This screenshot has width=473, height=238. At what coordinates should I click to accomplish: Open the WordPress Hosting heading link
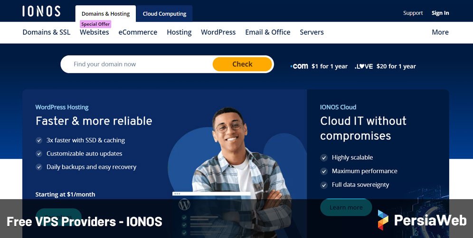tap(62, 107)
